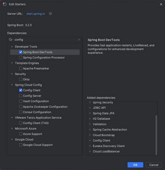Remove Cloud Bootstrap from added dependencies
165x170 pixels.
(90, 135)
